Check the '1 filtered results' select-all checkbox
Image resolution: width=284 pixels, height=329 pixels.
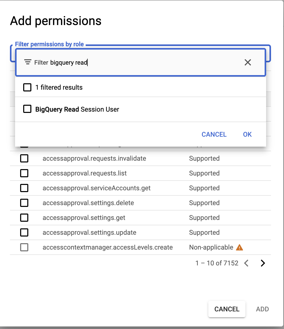(27, 87)
